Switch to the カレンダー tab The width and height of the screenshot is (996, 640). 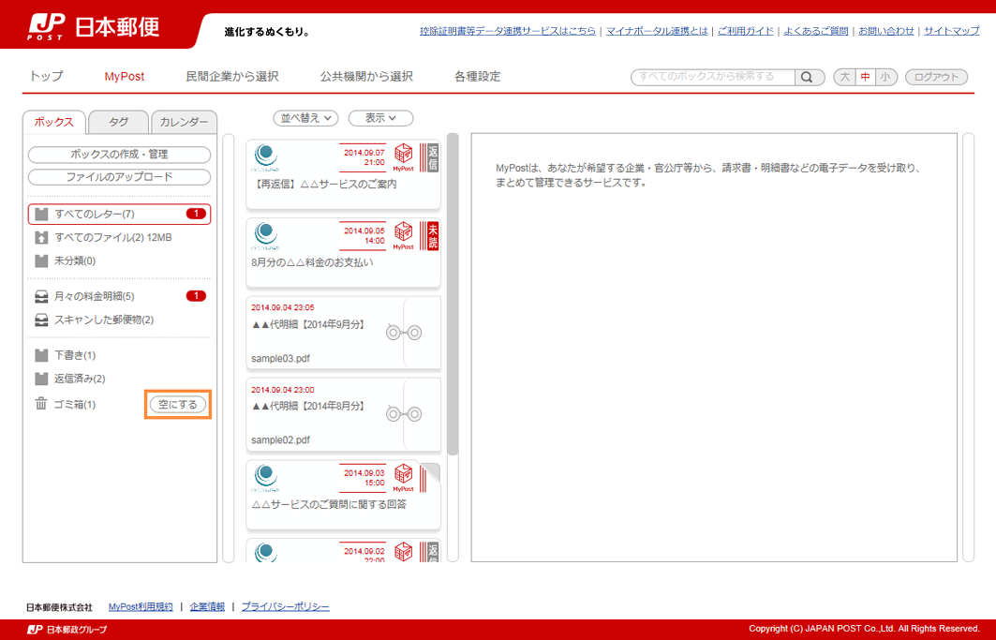coord(184,122)
